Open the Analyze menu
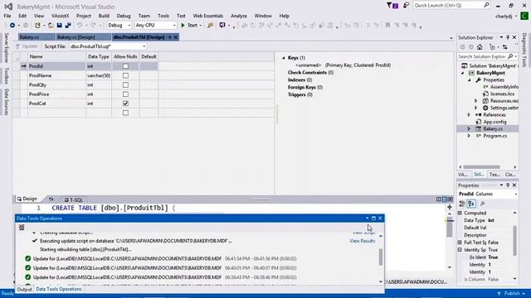531x298 pixels. point(239,16)
